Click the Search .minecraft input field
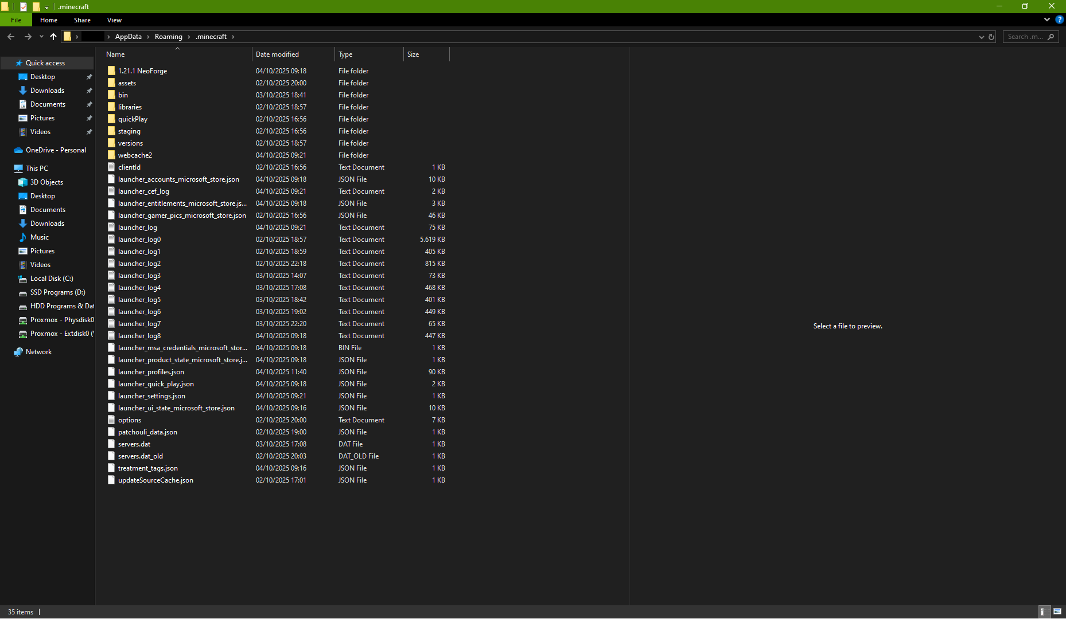The height and width of the screenshot is (619, 1066). (x=1025, y=37)
